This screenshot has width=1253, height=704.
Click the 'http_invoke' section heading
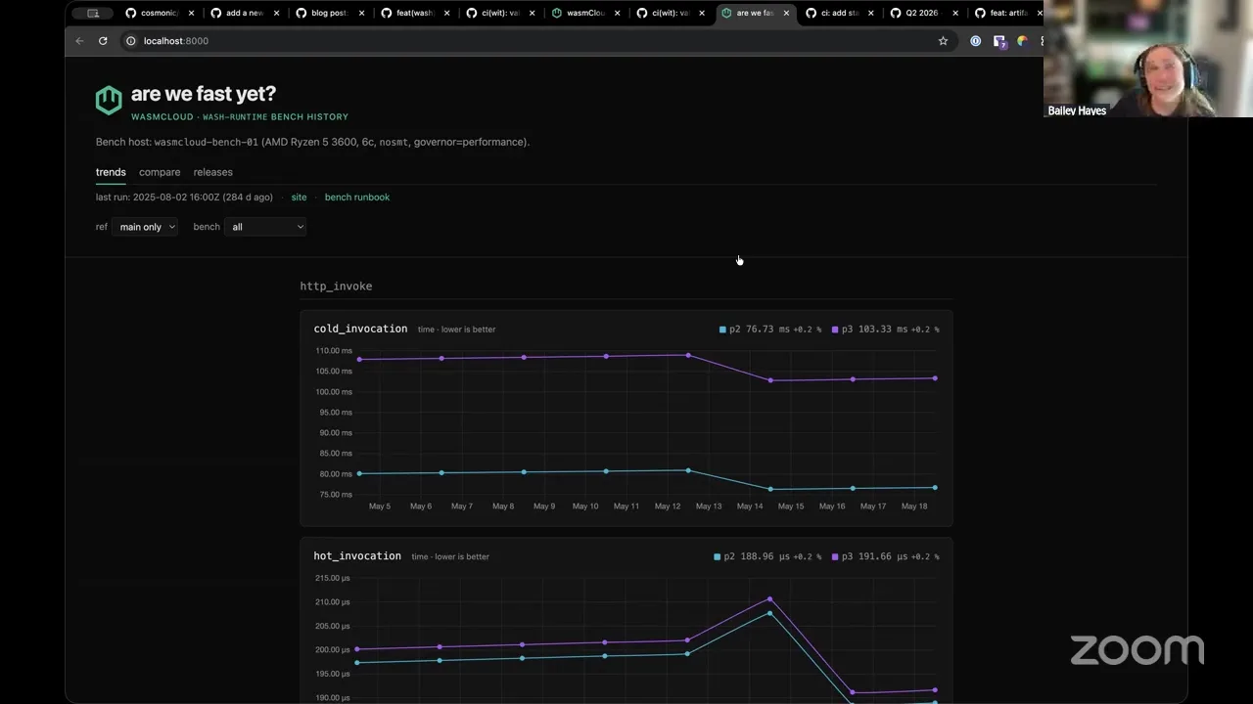click(336, 286)
